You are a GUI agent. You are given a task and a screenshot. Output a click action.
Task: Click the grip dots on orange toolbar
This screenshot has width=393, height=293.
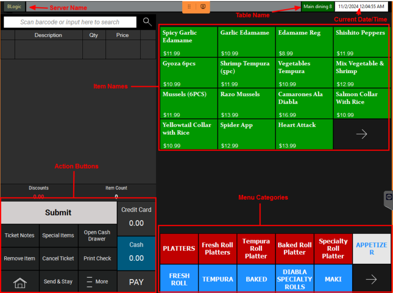[x=189, y=7]
